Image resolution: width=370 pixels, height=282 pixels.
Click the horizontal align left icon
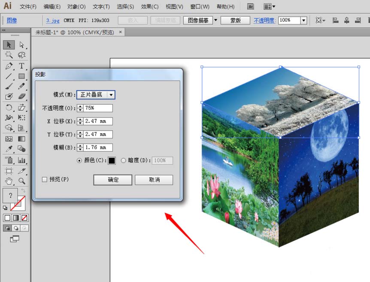click(x=335, y=21)
